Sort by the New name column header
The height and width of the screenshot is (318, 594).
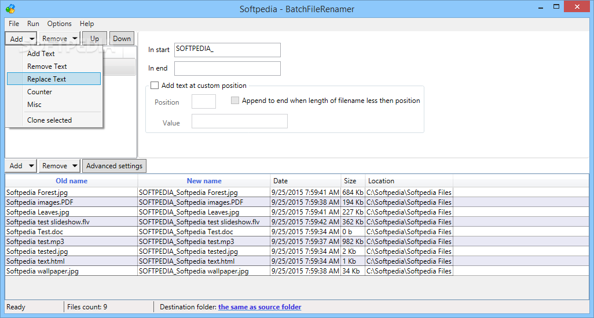point(204,181)
